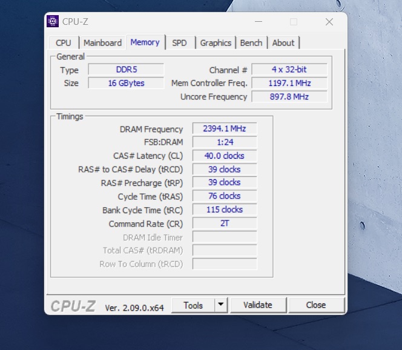402x350 pixels.
Task: Click the DDR5 memory type field
Action: pos(126,70)
